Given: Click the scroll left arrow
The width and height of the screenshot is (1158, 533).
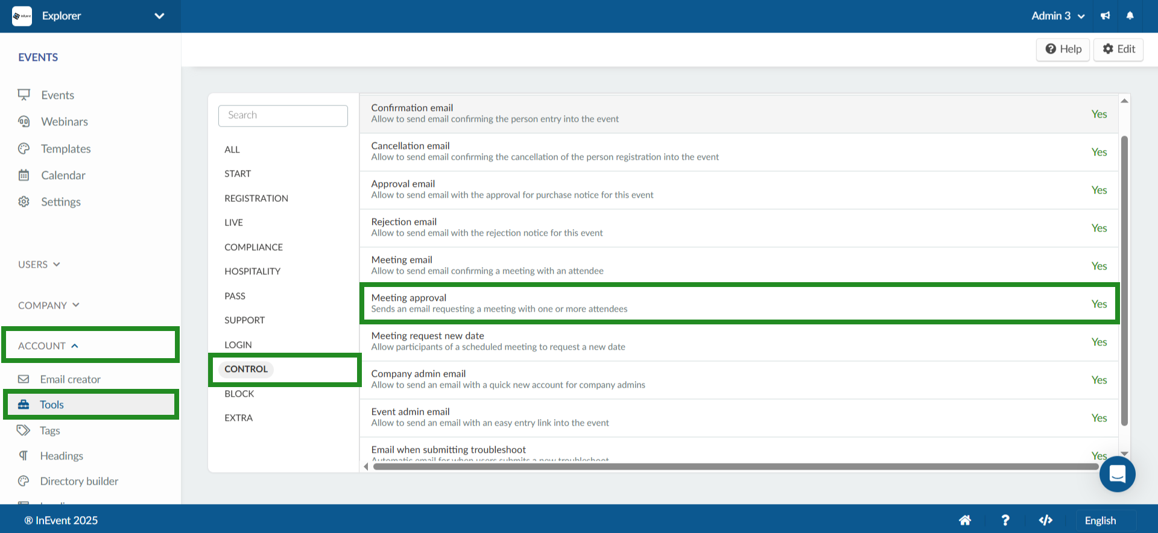Looking at the screenshot, I should coord(365,467).
